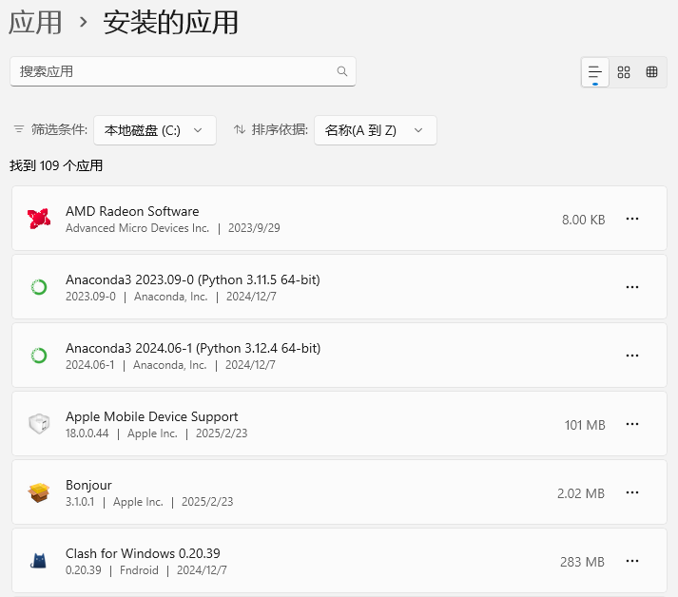Viewport: 678px width, 597px height.
Task: Switch to table view layout
Action: [651, 72]
